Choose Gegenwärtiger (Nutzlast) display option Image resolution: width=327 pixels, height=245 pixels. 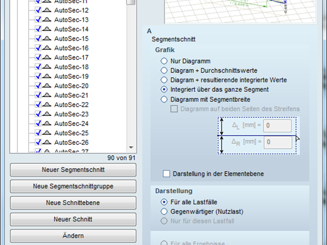coord(164,212)
